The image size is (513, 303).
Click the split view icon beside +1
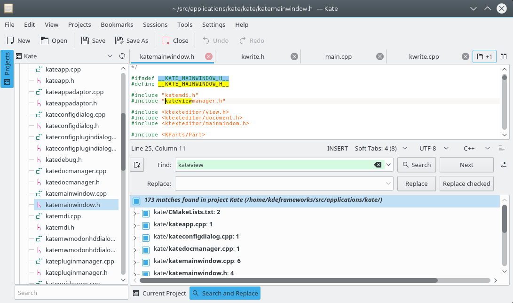point(504,56)
